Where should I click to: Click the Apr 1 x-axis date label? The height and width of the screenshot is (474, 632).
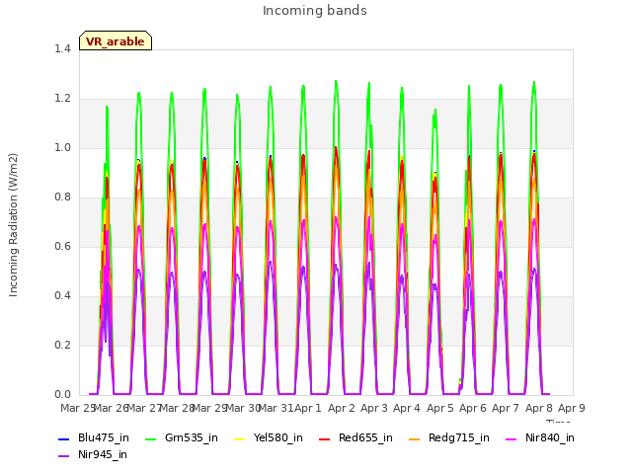[308, 408]
